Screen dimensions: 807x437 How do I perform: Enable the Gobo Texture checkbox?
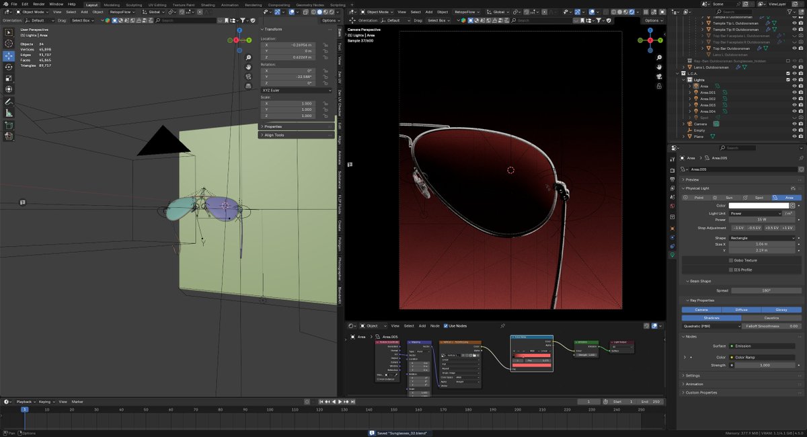pyautogui.click(x=731, y=260)
